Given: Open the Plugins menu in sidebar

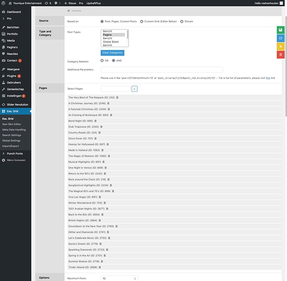Looking at the screenshot, I should (11, 76).
